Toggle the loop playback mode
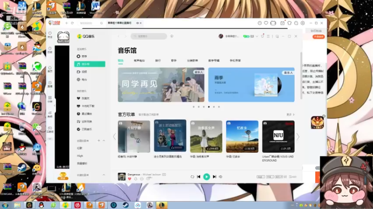 [192, 177]
